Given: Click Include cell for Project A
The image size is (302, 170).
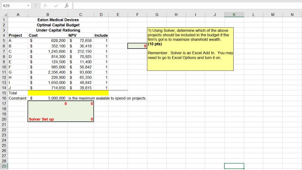Looking at the screenshot, I should click(x=101, y=41).
